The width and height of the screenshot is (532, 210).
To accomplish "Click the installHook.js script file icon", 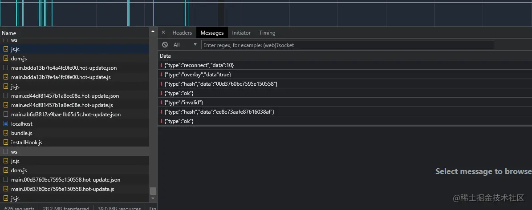I will pos(6,143).
